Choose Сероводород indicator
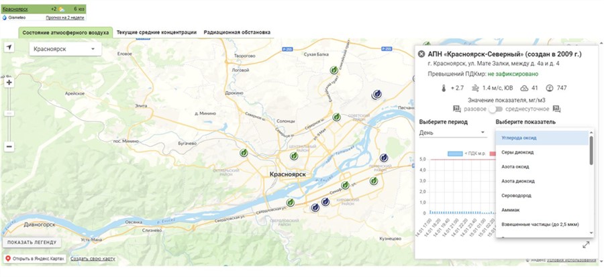The height and width of the screenshot is (277, 604). coord(542,196)
